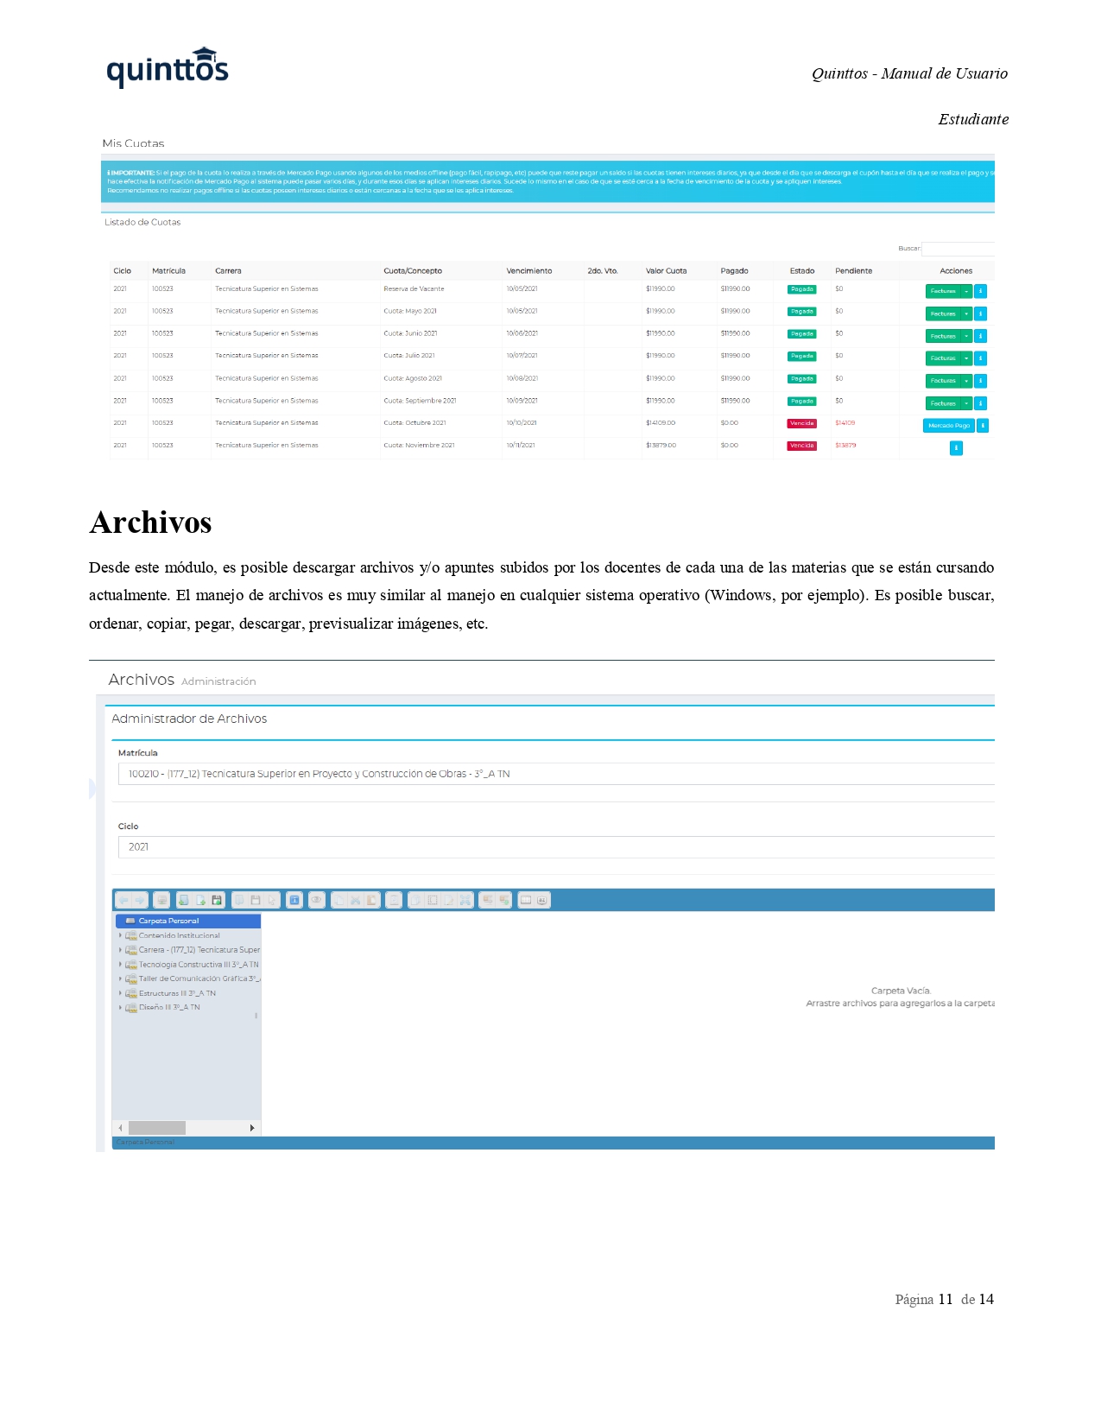The width and height of the screenshot is (1101, 1425).
Task: Click the file manager back arrow icon
Action: click(x=123, y=900)
